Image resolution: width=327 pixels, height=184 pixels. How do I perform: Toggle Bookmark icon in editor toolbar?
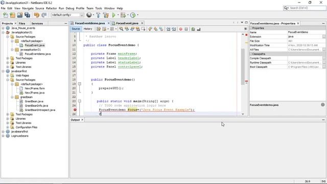[x=161, y=29]
